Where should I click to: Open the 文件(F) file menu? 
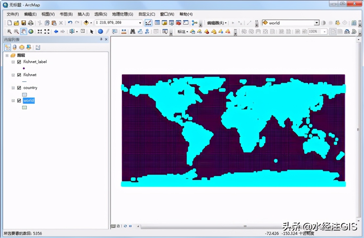pos(13,14)
